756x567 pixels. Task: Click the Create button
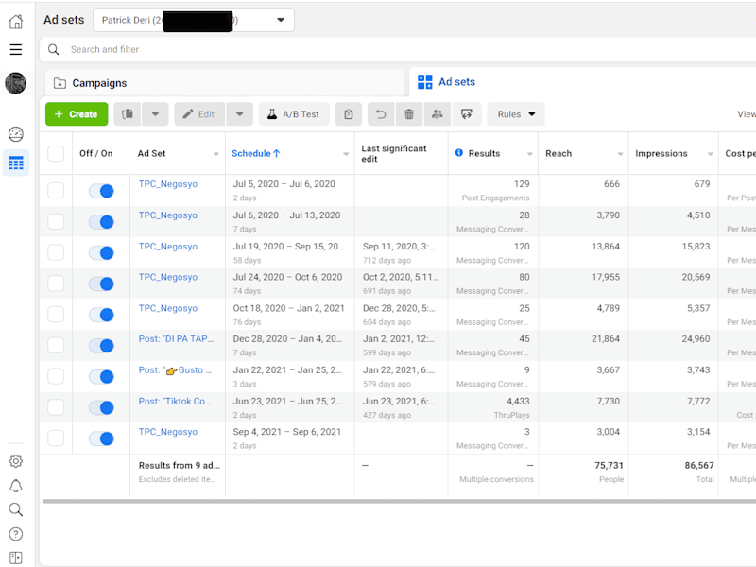point(77,114)
